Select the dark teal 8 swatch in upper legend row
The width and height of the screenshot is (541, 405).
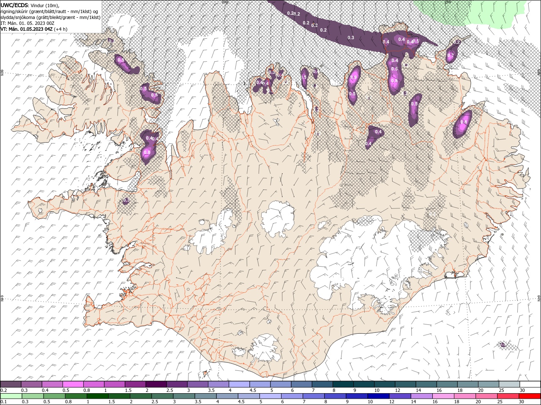pyautogui.click(x=343, y=384)
